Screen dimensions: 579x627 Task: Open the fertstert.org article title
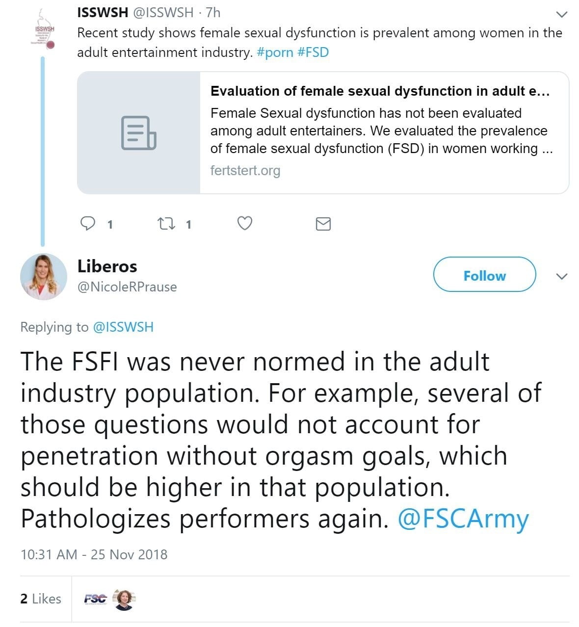tap(380, 91)
